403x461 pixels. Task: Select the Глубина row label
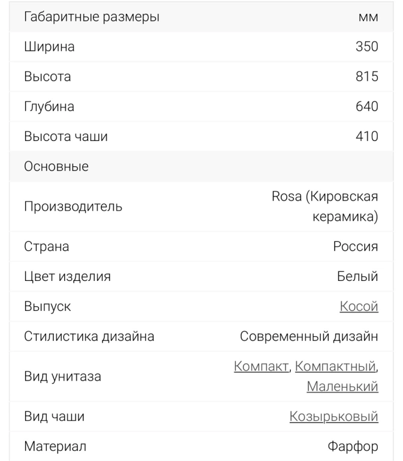(x=49, y=107)
